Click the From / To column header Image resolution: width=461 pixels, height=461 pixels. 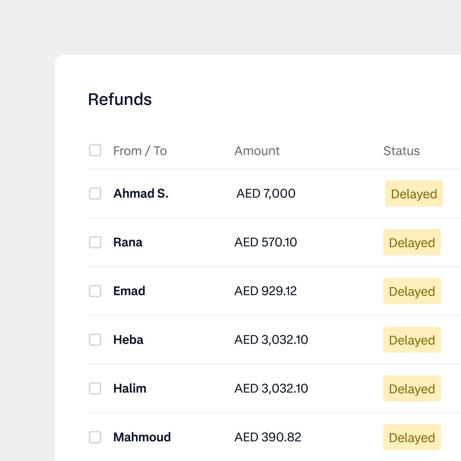pyautogui.click(x=140, y=150)
